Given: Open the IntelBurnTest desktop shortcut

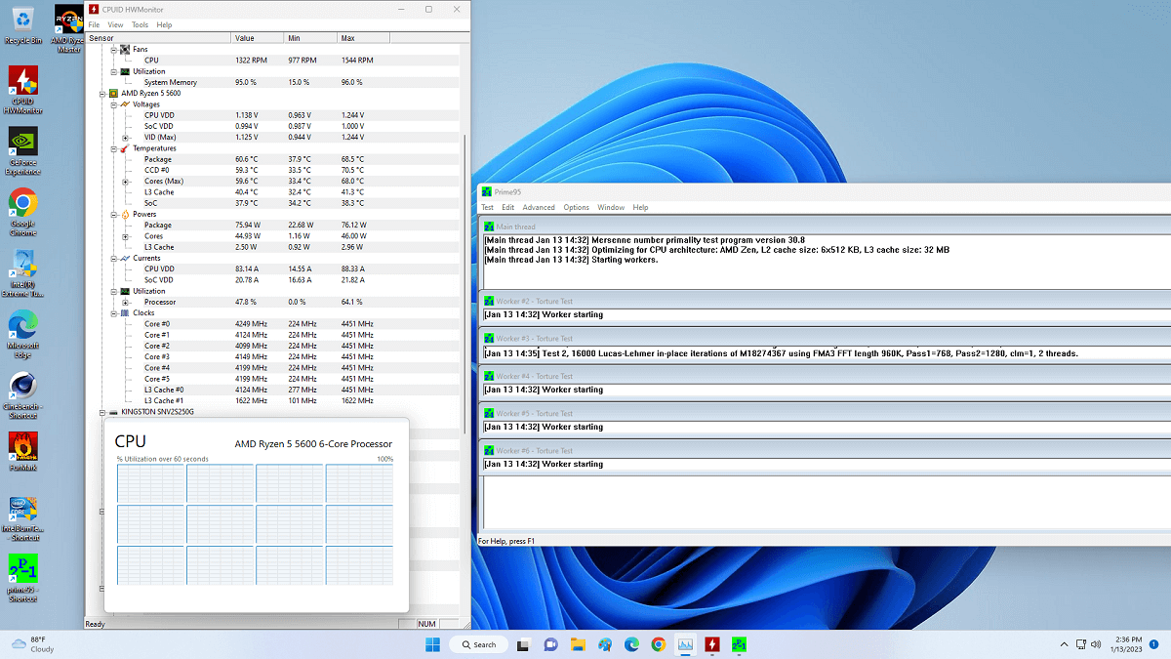Looking at the screenshot, I should coord(23,518).
